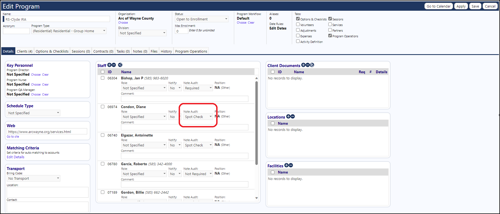
Task: Remove selected staff with the minus icon
Action: pos(114,65)
